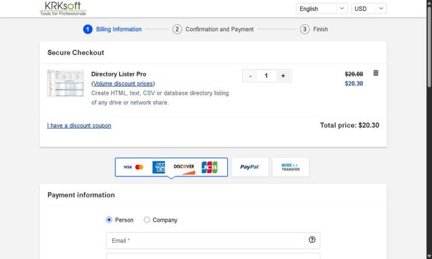Click I have a discount coupon
This screenshot has width=432, height=259.
[79, 126]
